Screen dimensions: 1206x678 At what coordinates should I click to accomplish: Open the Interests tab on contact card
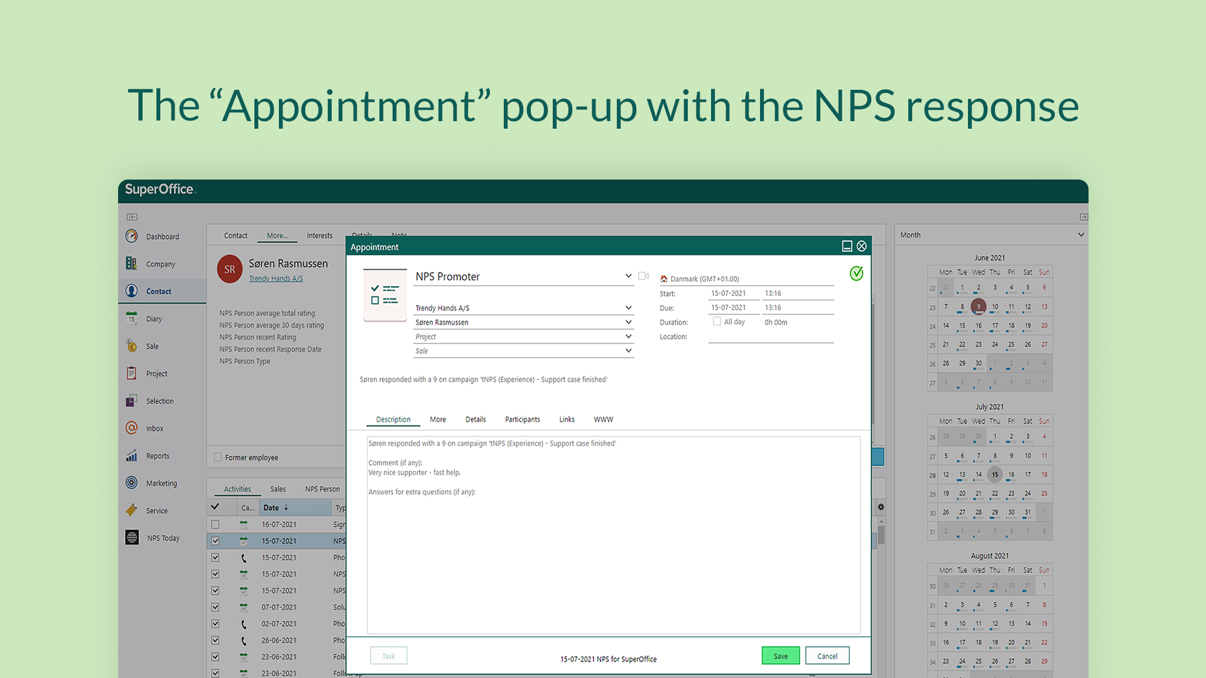pos(320,236)
